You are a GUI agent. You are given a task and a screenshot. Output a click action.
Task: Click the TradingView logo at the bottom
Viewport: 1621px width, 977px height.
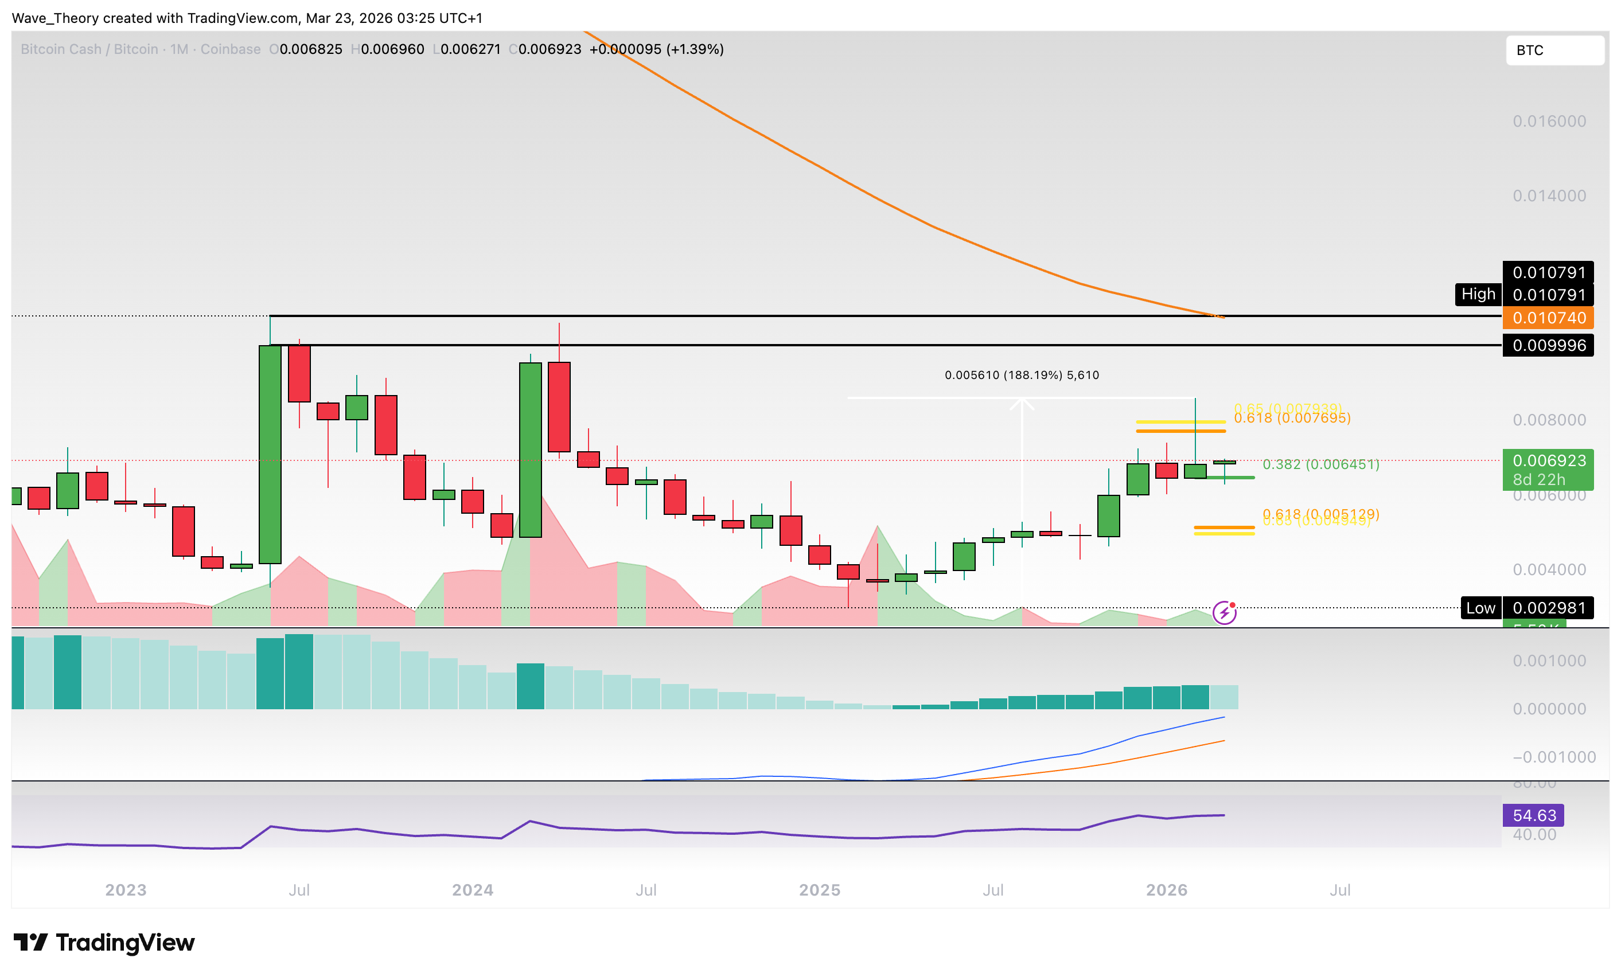[104, 942]
